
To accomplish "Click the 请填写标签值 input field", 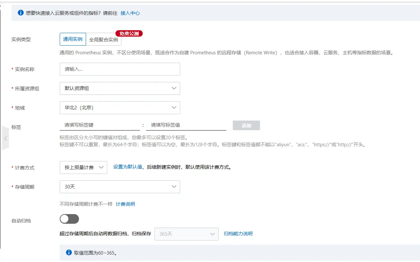I will 186,125.
